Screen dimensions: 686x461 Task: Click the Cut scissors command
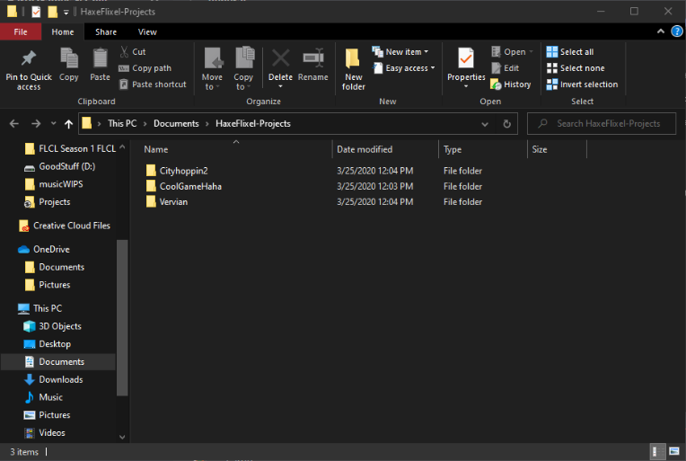(x=133, y=51)
